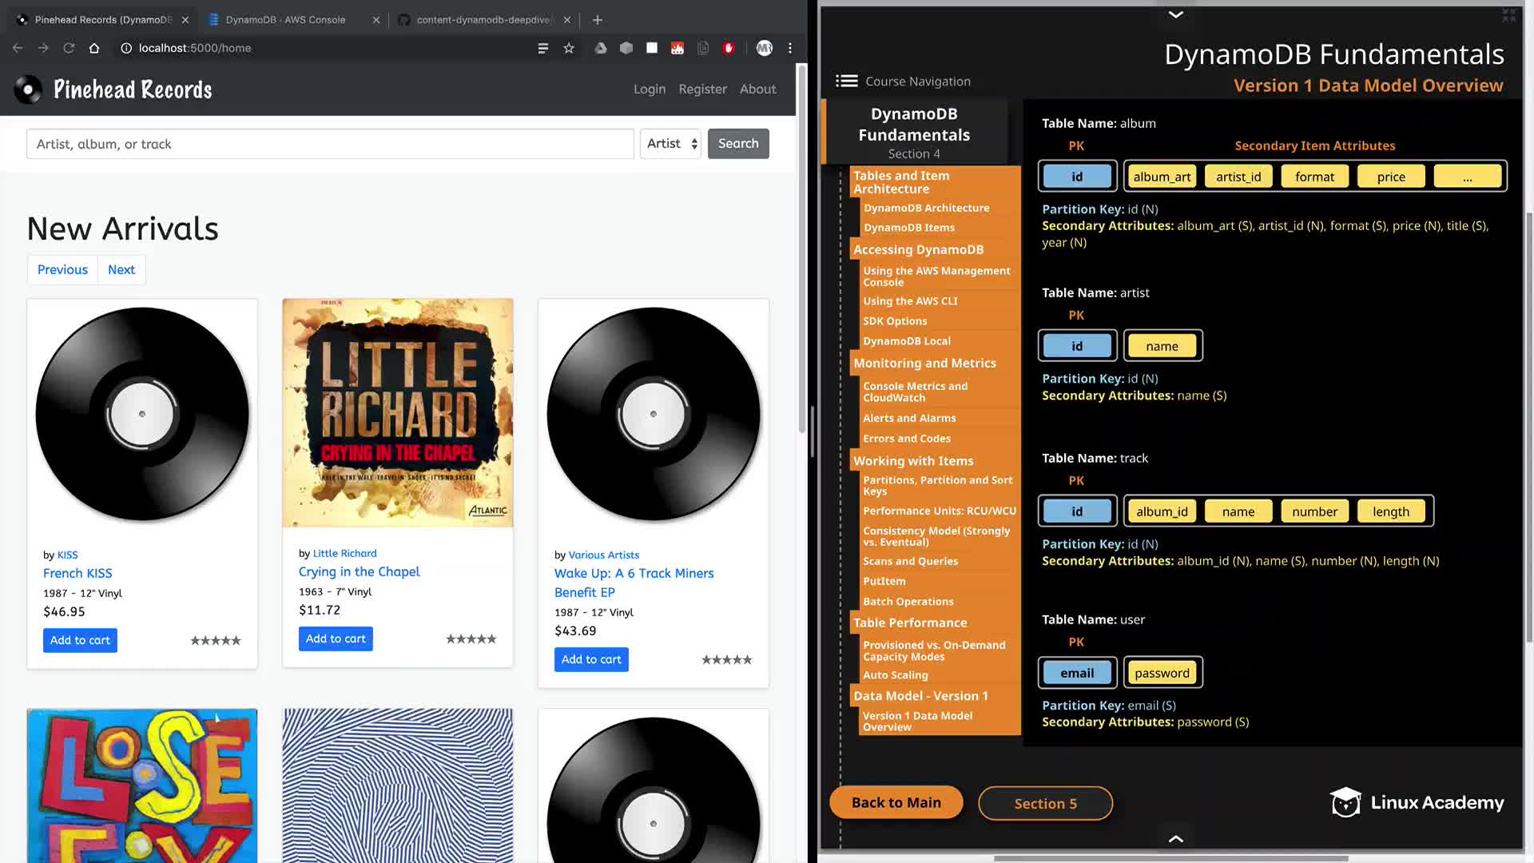Viewport: 1534px width, 863px height.
Task: Click the Google Drive extension icon
Action: (600, 48)
